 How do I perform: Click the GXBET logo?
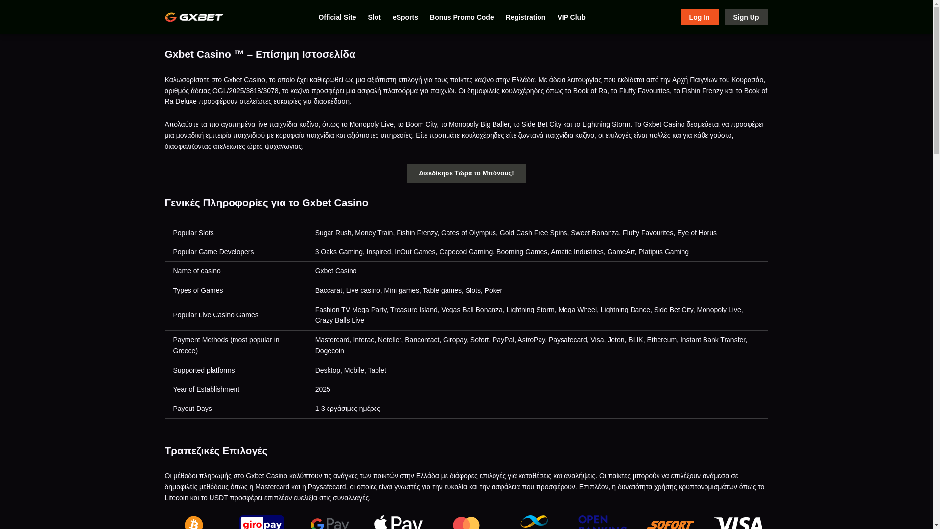click(194, 17)
